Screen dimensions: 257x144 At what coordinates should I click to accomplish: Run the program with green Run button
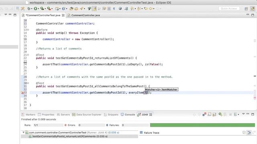tap(35, 8)
